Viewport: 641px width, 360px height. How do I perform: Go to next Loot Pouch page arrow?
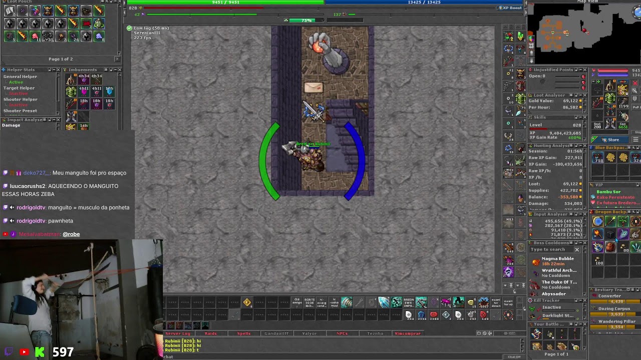(x=118, y=59)
